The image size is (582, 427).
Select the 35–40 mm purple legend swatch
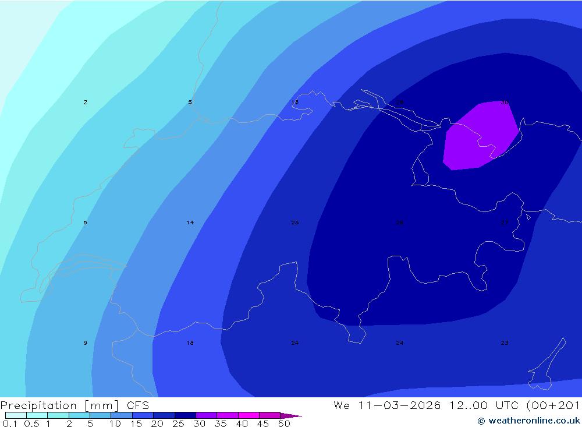pos(227,415)
